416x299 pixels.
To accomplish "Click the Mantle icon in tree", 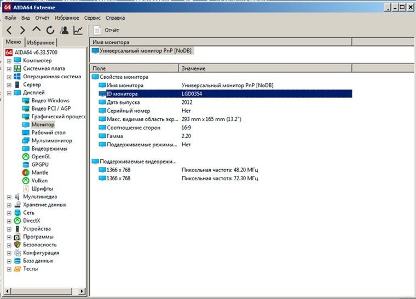I will point(26,173).
